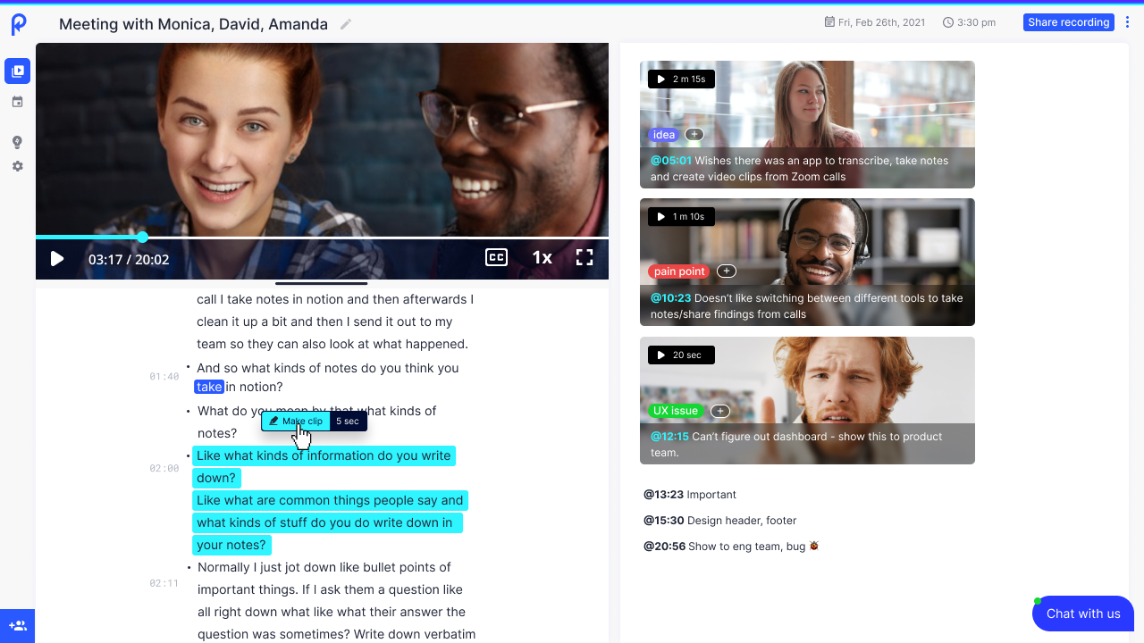Toggle closed captions on the video
The image size is (1144, 643).
(496, 257)
